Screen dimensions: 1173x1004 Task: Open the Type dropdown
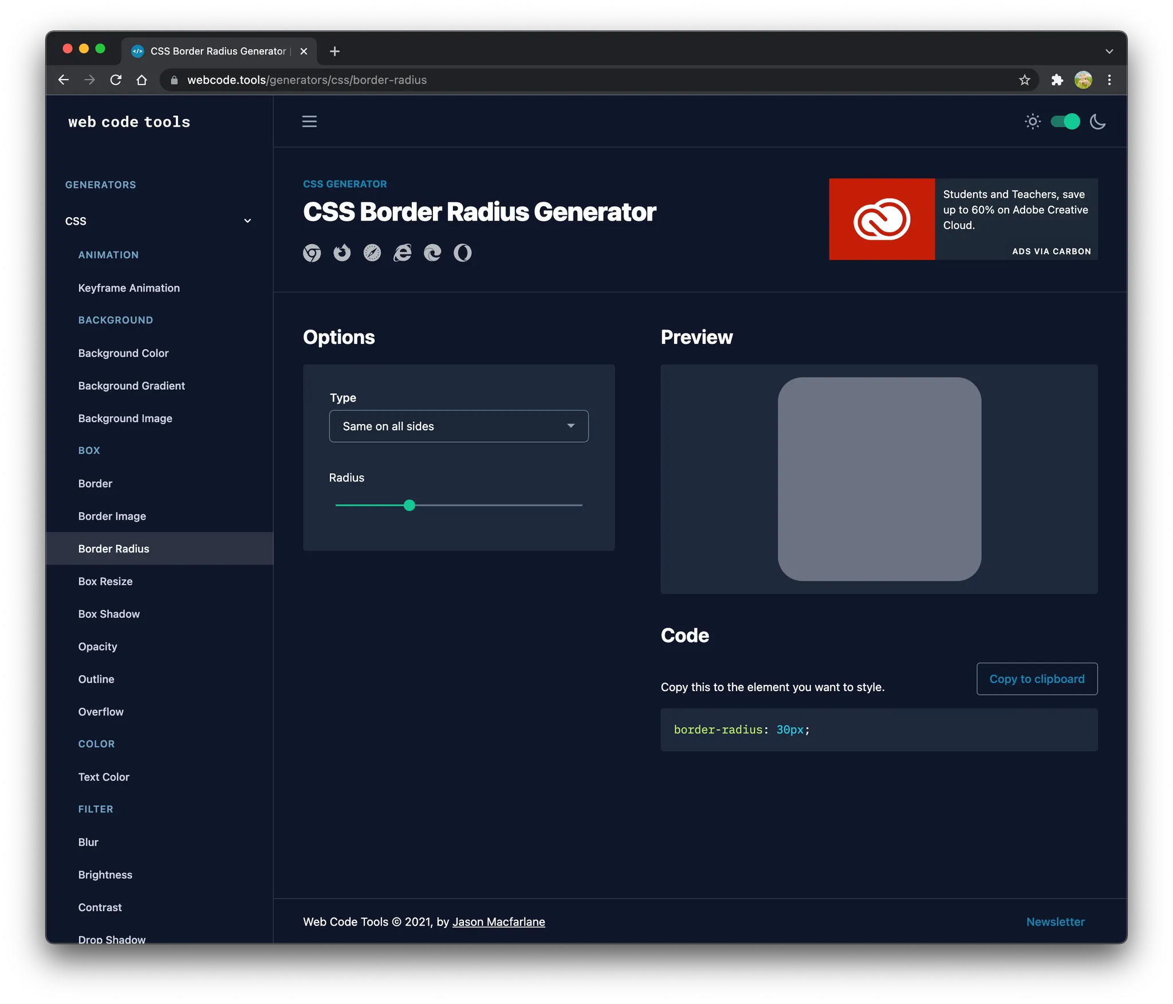point(458,426)
